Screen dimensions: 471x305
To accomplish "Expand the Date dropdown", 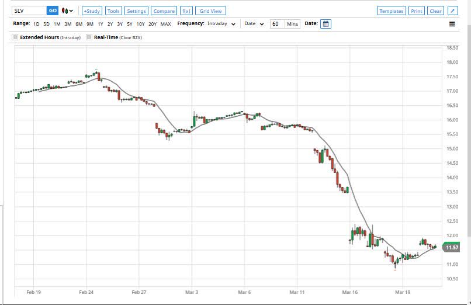I will (x=254, y=24).
